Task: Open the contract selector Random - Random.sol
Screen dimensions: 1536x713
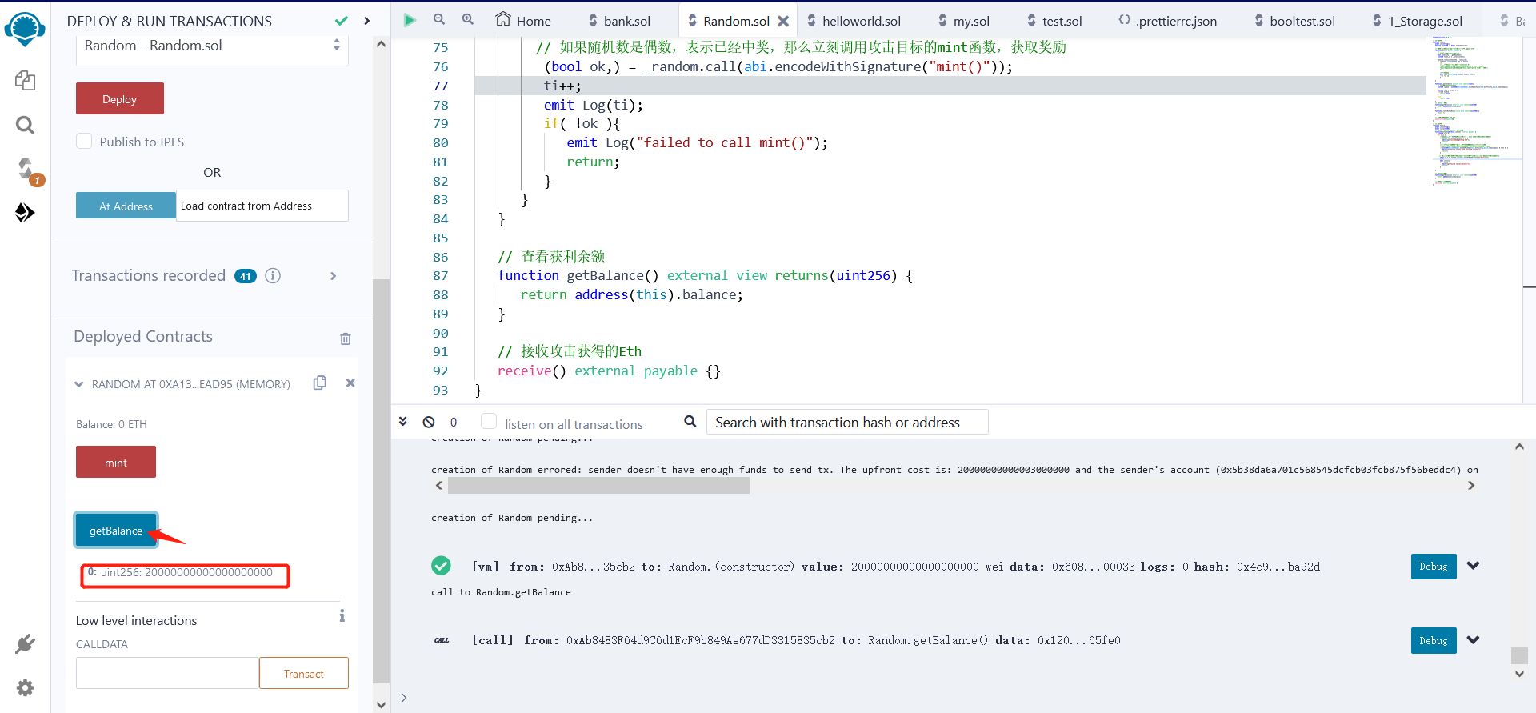Action: point(212,46)
